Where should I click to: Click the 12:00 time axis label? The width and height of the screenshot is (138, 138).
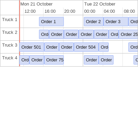(30, 11)
